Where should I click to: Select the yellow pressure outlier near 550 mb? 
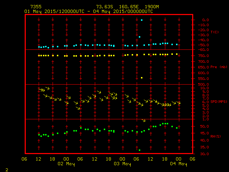pyautogui.click(x=142, y=78)
